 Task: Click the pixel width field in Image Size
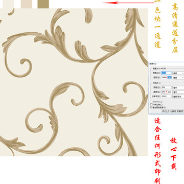click(166, 73)
